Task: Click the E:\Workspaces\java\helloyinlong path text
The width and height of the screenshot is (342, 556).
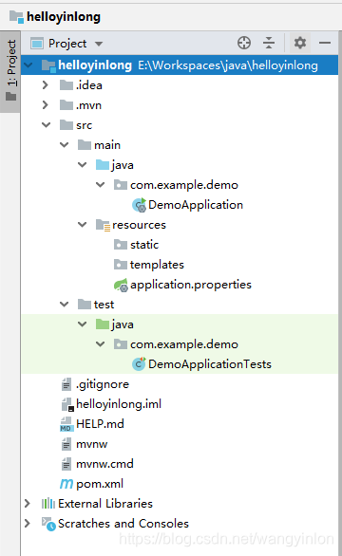Action: (228, 65)
